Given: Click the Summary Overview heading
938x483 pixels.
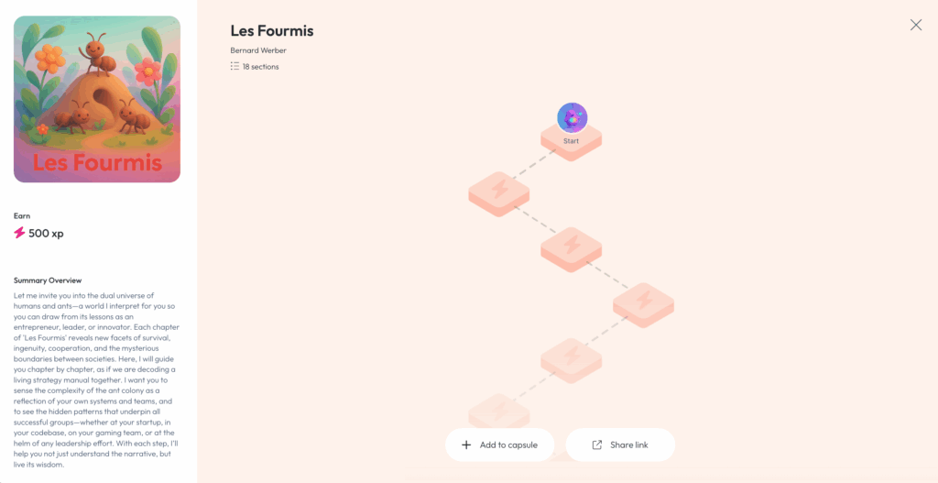Looking at the screenshot, I should pos(48,280).
